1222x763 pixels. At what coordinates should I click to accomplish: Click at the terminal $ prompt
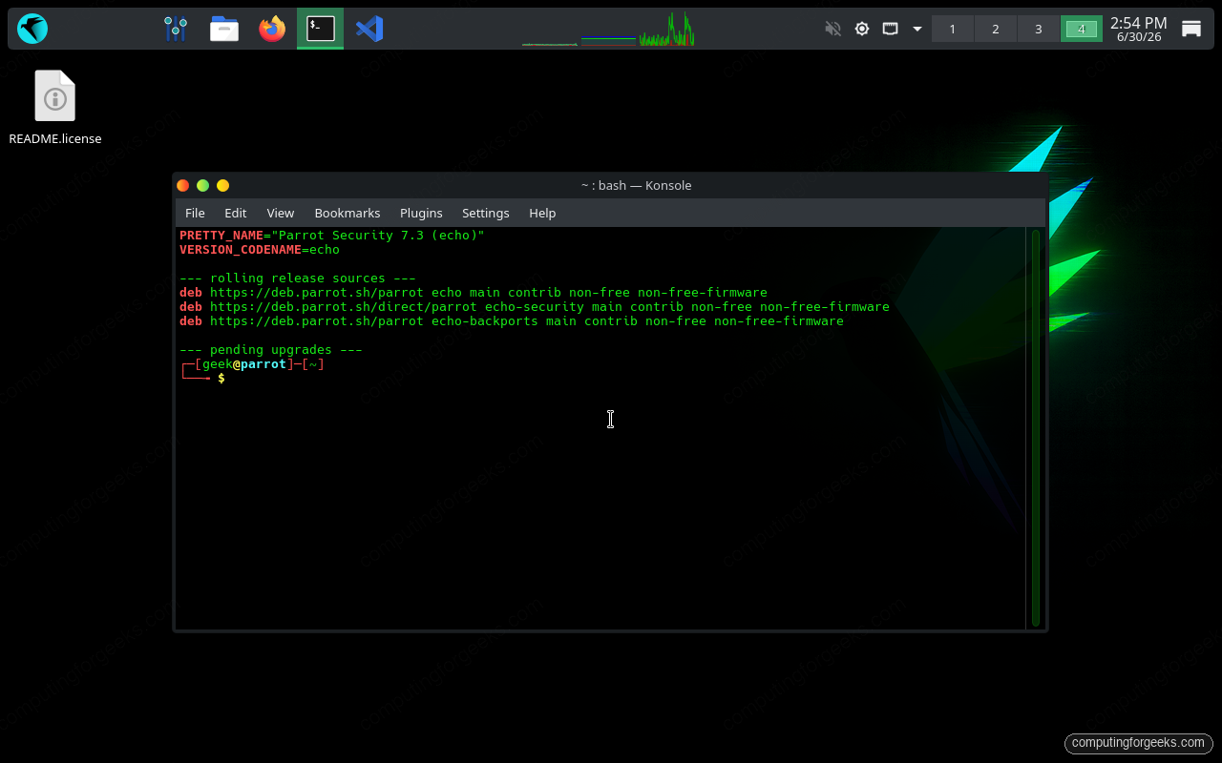coord(221,379)
